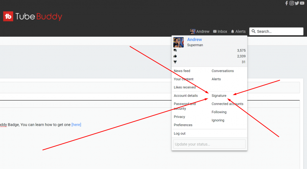This screenshot has height=169, width=307.
Task: Open the Twitter social icon
Action: [297, 3]
